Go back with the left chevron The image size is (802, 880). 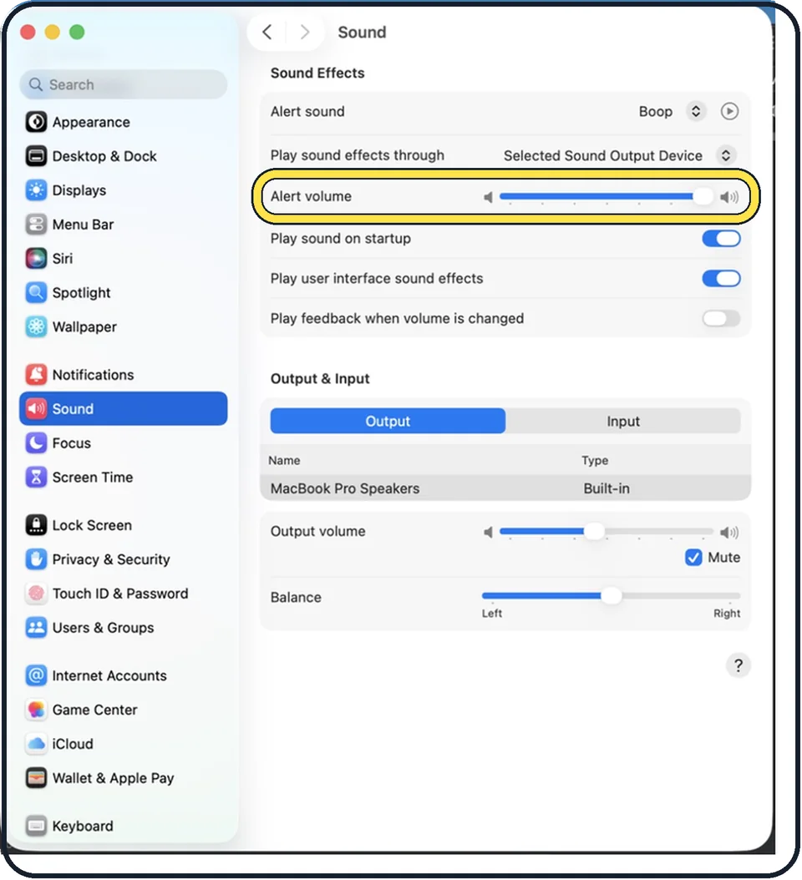pos(267,32)
